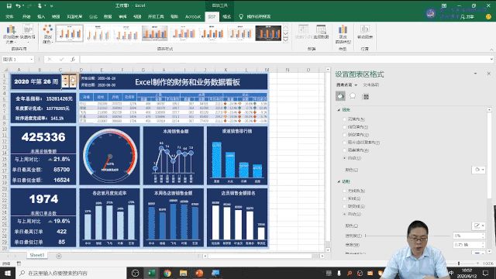Select the No line border radio option

(x=345, y=191)
